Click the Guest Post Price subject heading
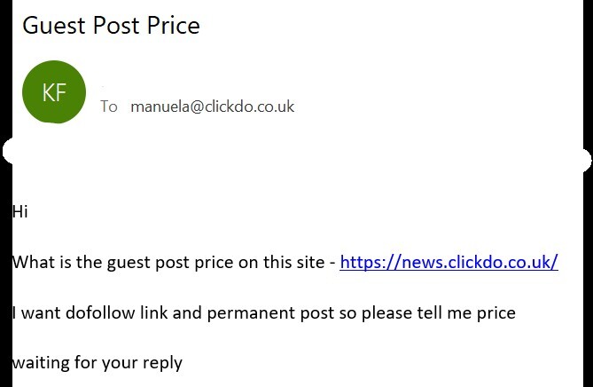 pos(111,25)
